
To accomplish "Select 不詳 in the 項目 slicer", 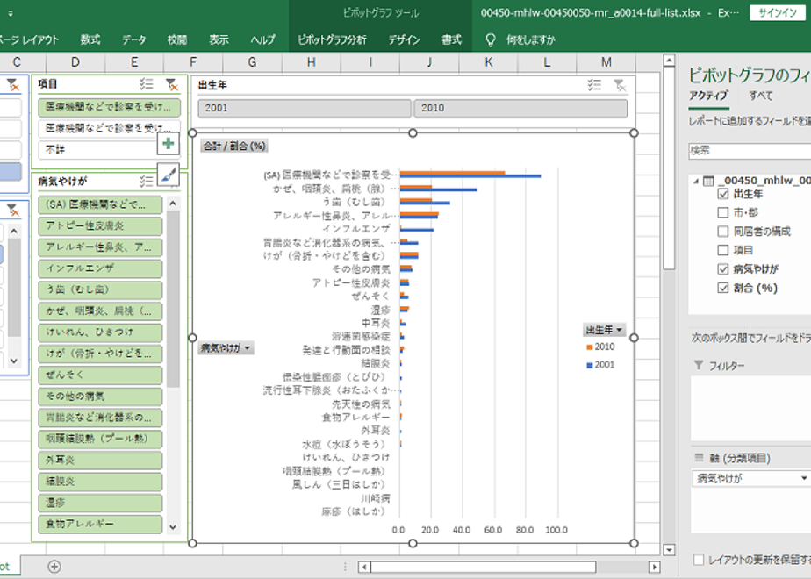I will pos(98,149).
